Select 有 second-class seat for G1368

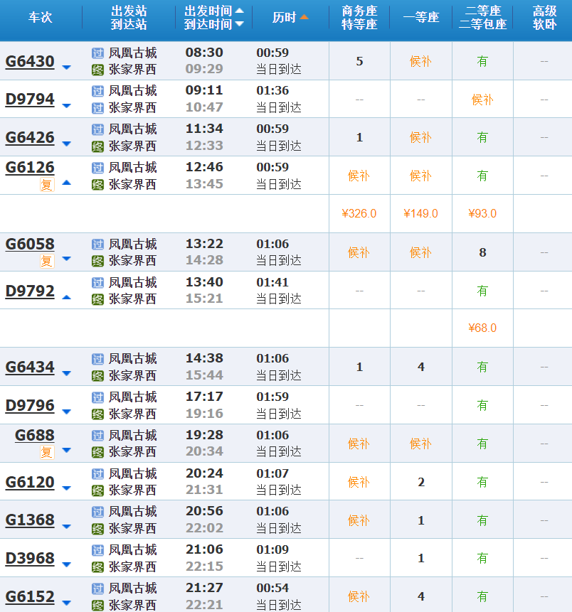point(482,521)
